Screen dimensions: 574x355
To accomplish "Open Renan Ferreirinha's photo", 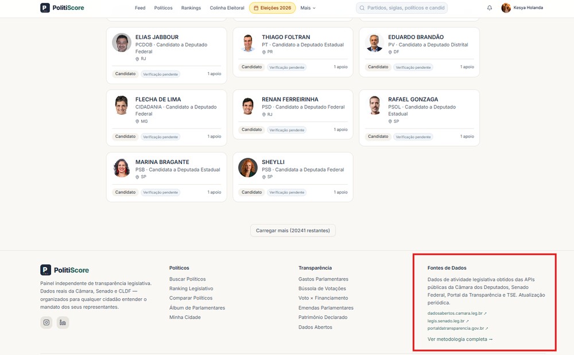I will pyautogui.click(x=248, y=105).
